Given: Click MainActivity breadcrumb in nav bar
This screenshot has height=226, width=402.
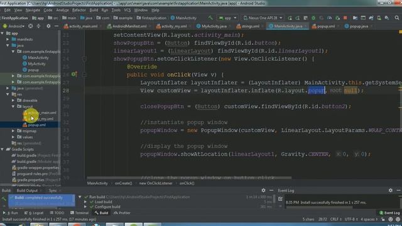Looking at the screenshot, I should click(183, 18).
